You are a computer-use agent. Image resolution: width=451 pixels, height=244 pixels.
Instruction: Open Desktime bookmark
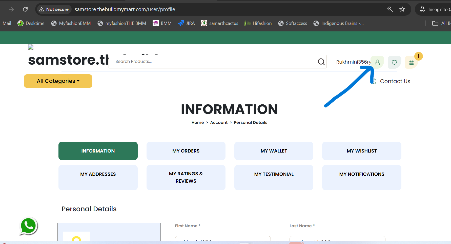(x=31, y=23)
